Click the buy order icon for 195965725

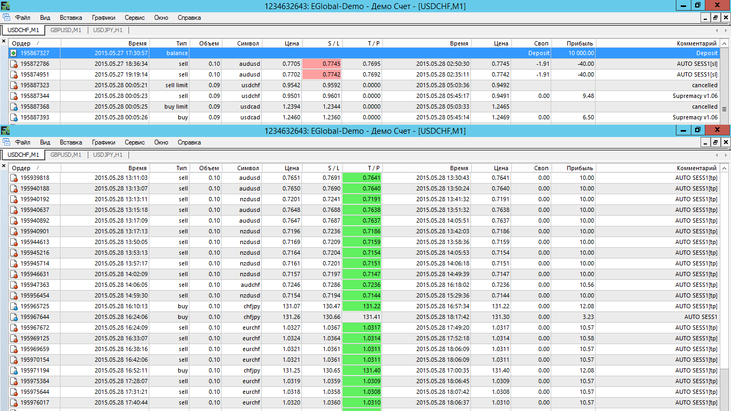tap(14, 306)
